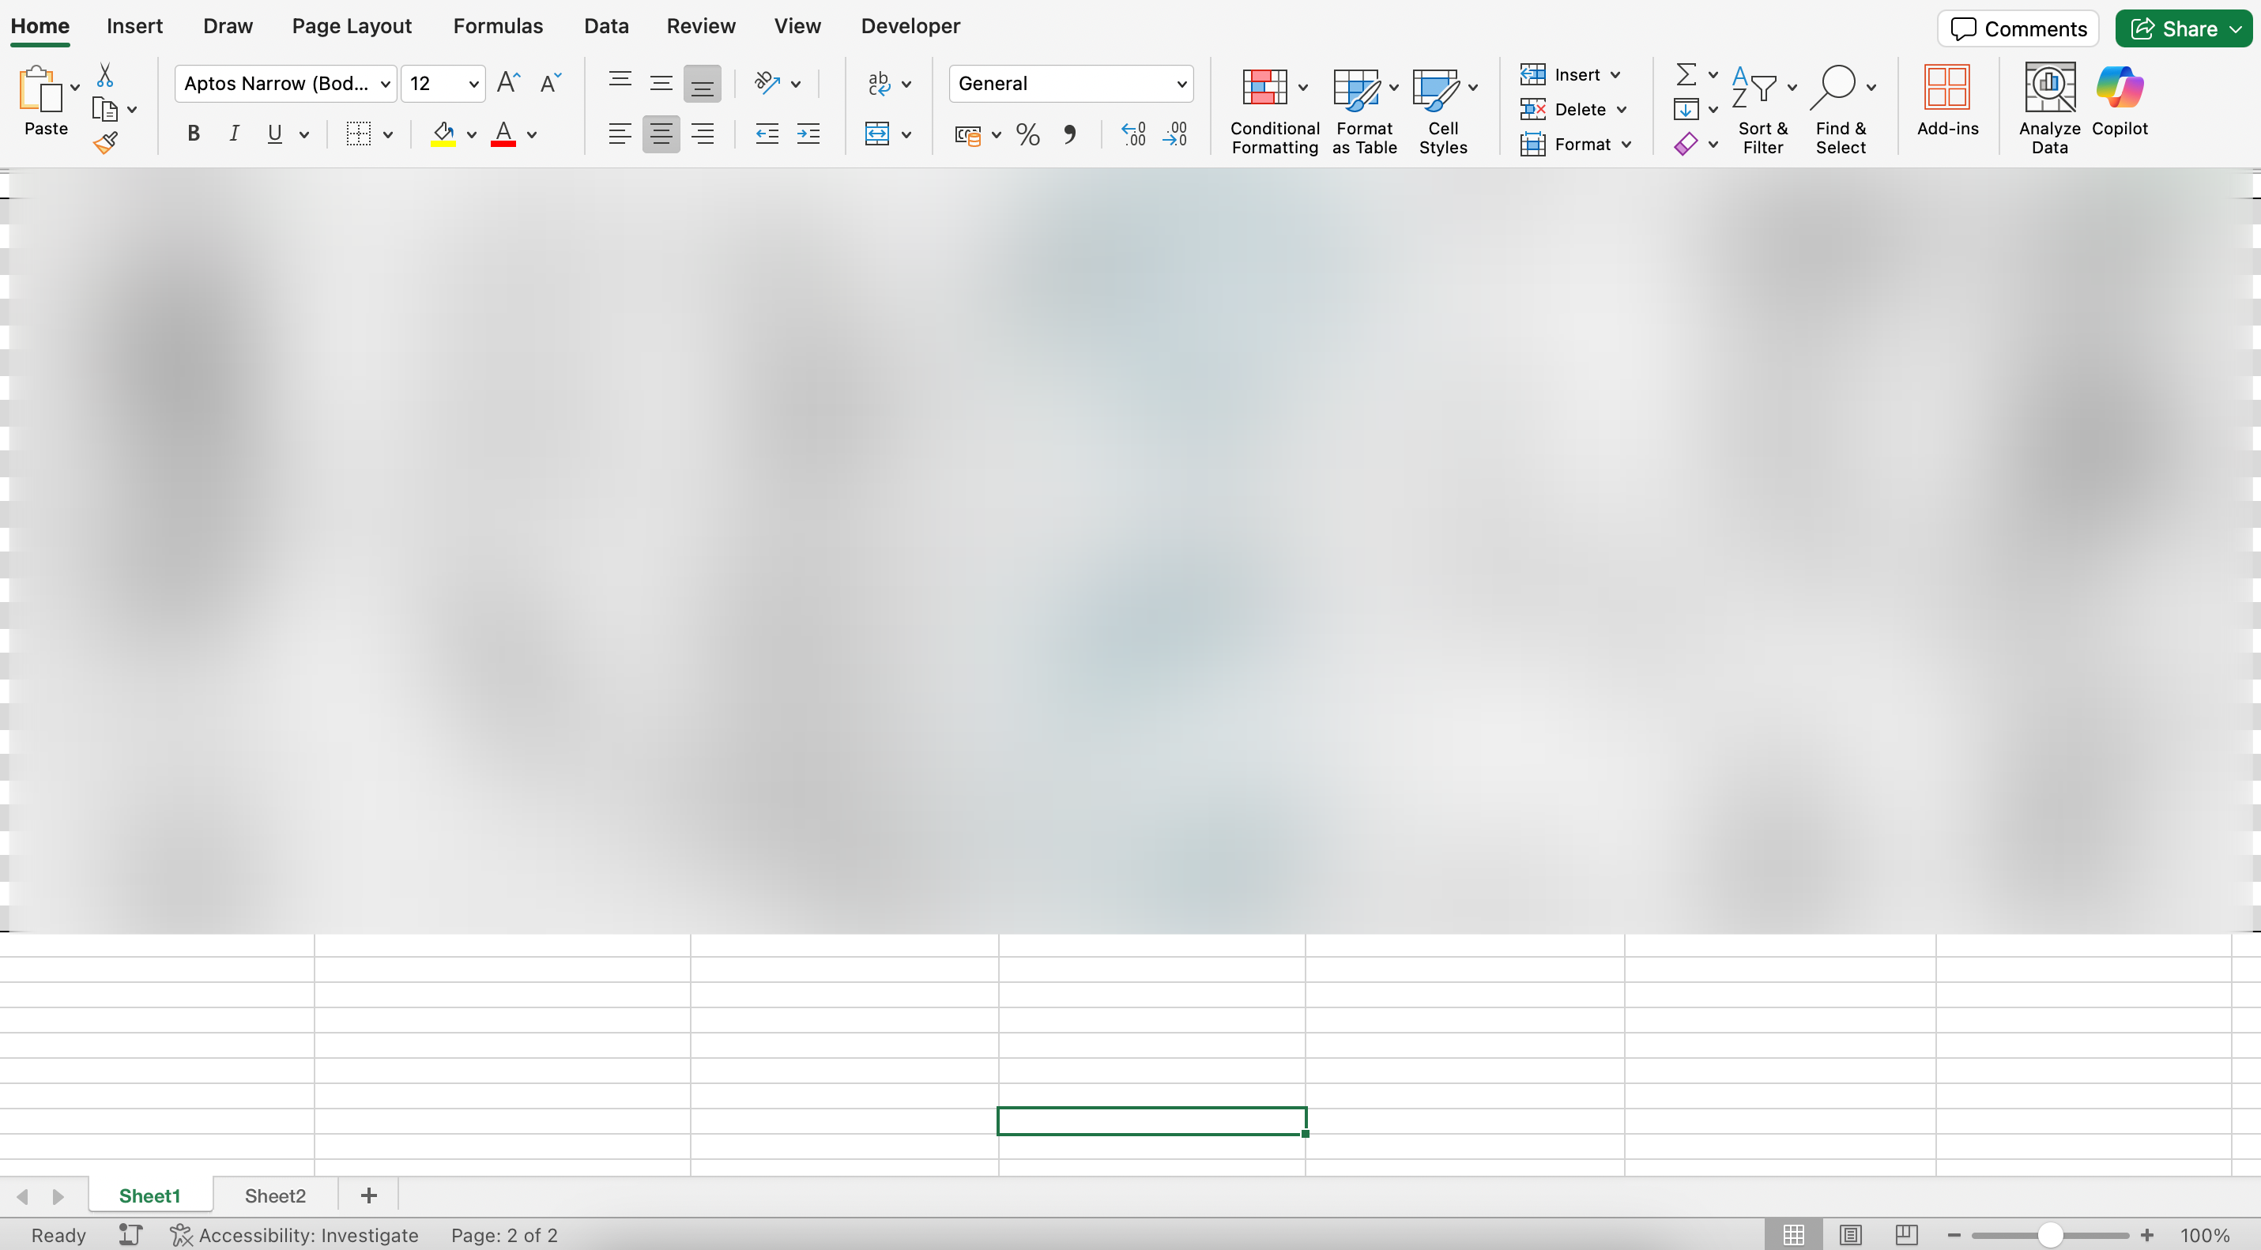Image resolution: width=2261 pixels, height=1250 pixels.
Task: Click the Cut scissors icon
Action: coord(105,76)
